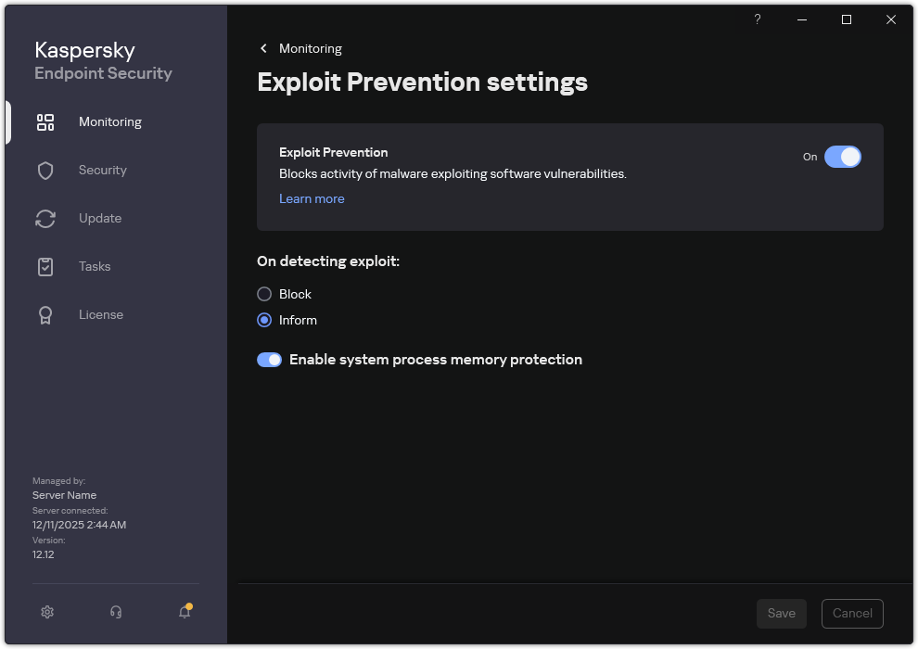Open the Tasks section
This screenshot has width=918, height=649.
[x=94, y=266]
